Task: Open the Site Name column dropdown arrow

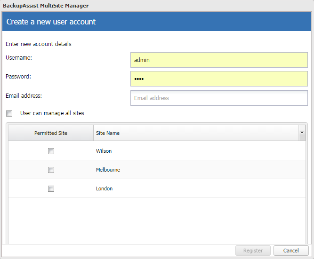Action: click(302, 133)
